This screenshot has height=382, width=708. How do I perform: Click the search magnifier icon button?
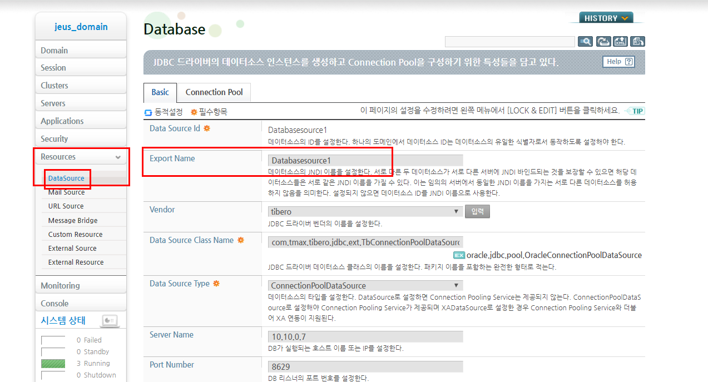[x=585, y=42]
